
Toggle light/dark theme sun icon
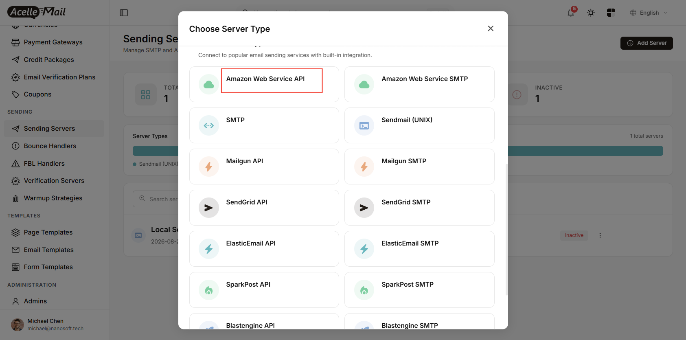coord(591,13)
